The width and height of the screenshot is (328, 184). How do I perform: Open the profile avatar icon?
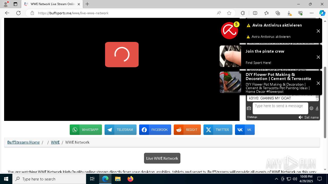click(x=6, y=4)
